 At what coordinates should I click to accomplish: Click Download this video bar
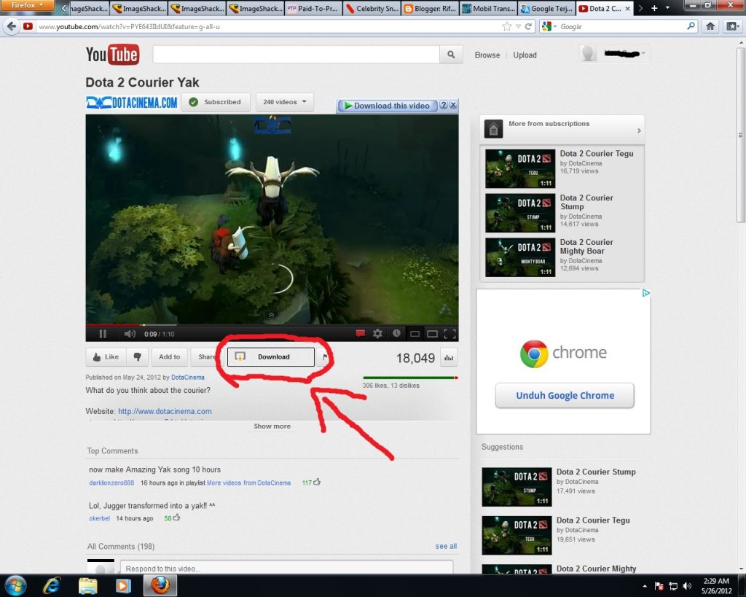point(387,106)
